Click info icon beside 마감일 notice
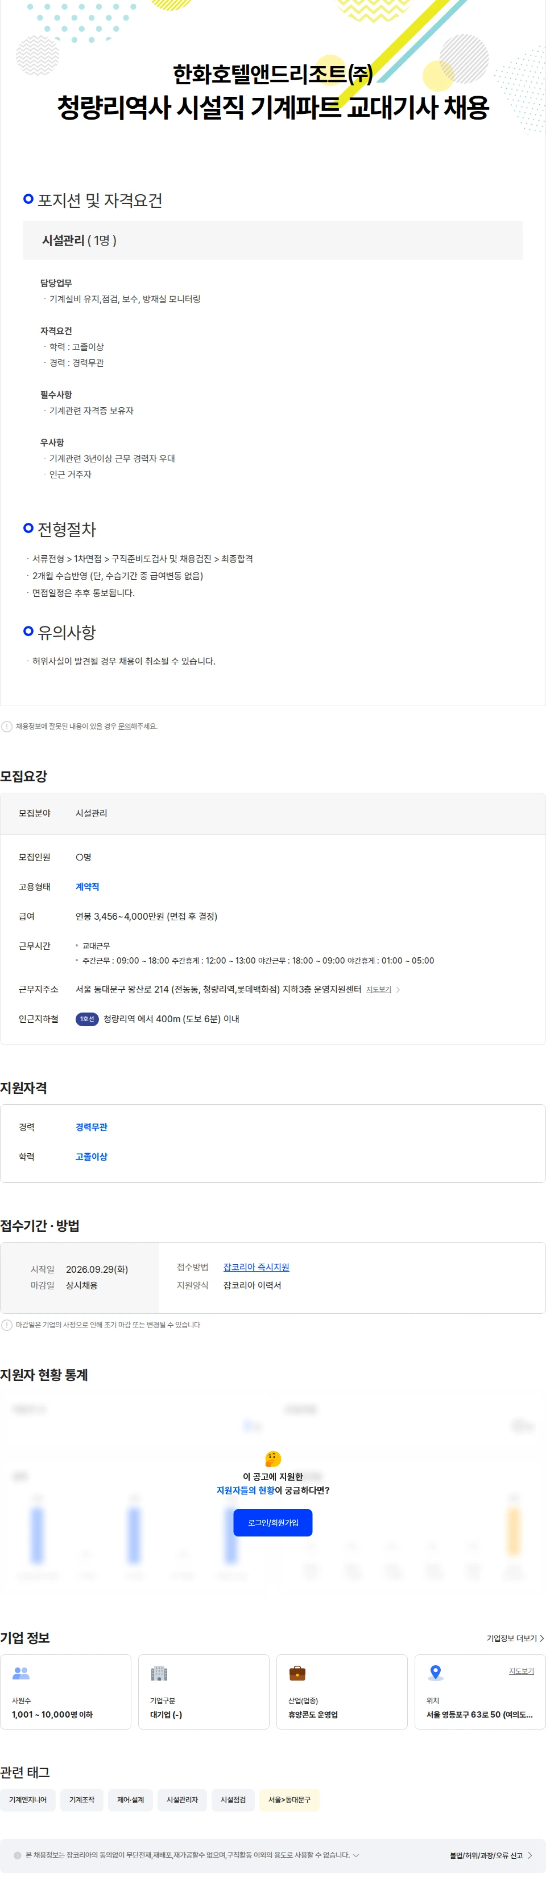This screenshot has width=546, height=1885. coord(7,1325)
